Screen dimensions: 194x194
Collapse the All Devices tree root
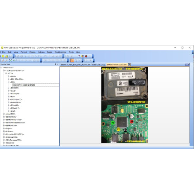click(2, 68)
